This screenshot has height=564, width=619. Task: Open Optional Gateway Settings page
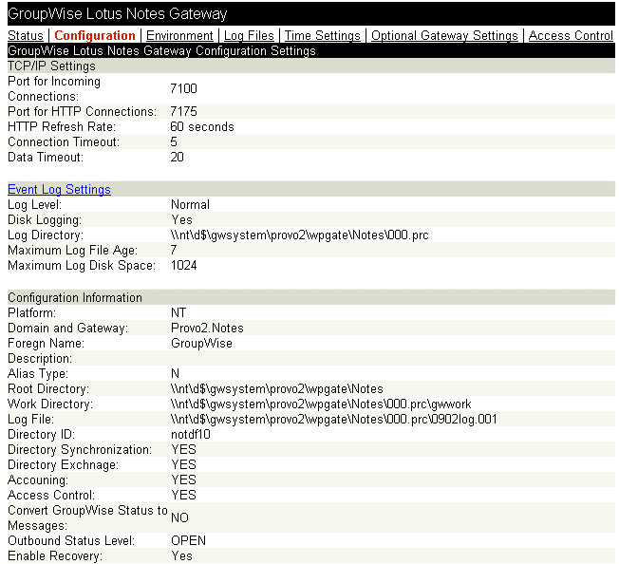(444, 35)
